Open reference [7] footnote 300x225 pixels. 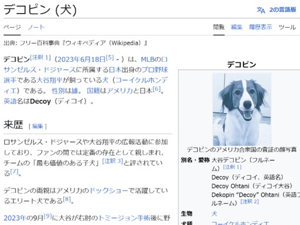point(14,171)
